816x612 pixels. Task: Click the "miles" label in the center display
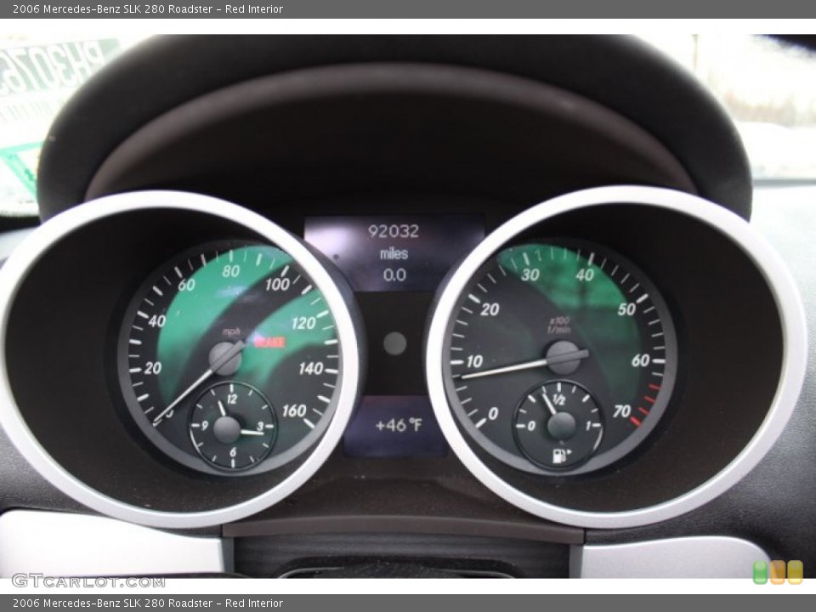(x=394, y=254)
